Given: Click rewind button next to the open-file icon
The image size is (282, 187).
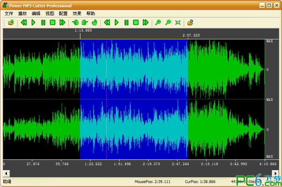Looking at the screenshot, I should pos(24,22).
